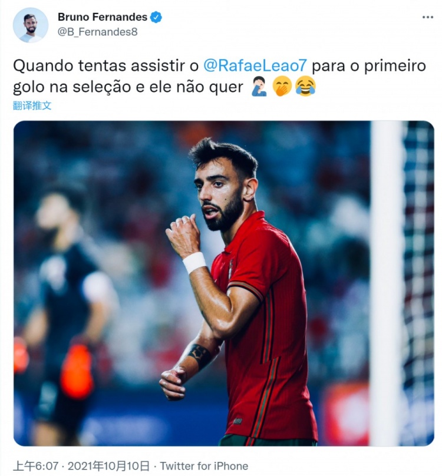This screenshot has width=442, height=476.
Task: Open Bruno Fernandes profile avatar
Action: pyautogui.click(x=31, y=25)
